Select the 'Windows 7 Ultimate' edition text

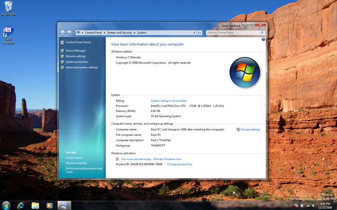pyautogui.click(x=128, y=57)
